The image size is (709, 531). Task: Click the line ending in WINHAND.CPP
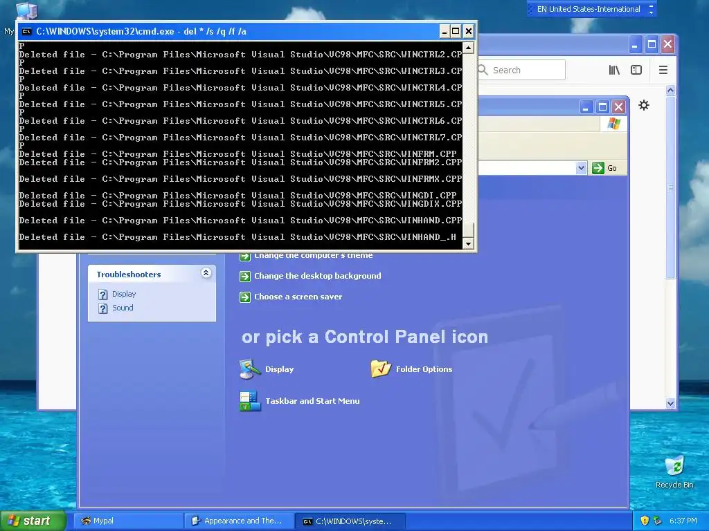tap(240, 221)
